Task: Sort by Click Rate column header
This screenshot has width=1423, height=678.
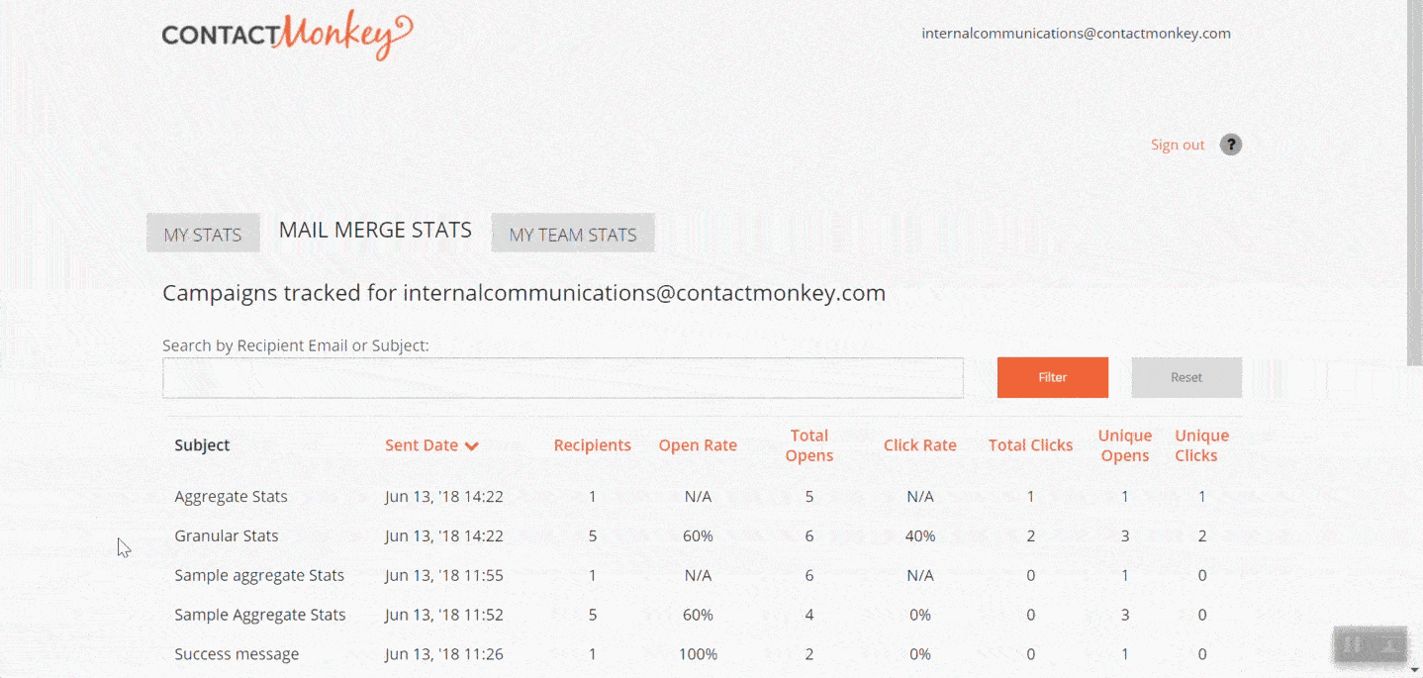Action: click(920, 445)
